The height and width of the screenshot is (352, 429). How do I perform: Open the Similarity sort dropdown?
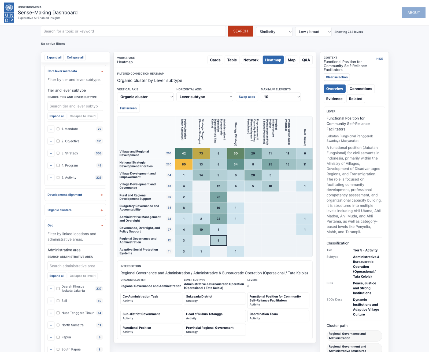coord(274,32)
